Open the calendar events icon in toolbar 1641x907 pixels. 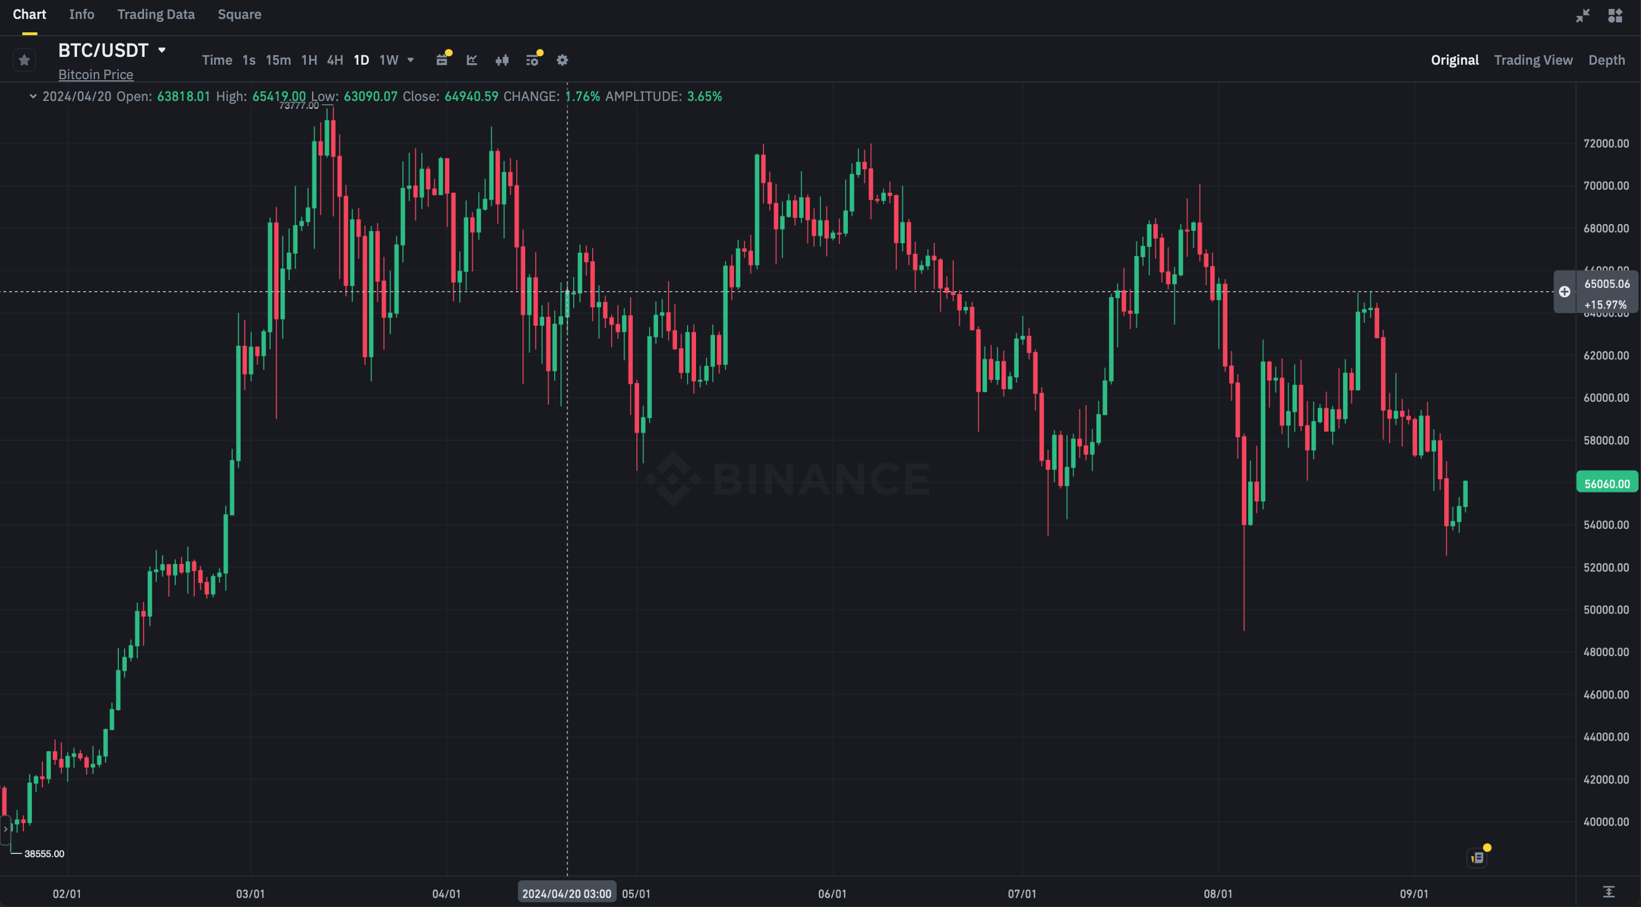(x=442, y=60)
